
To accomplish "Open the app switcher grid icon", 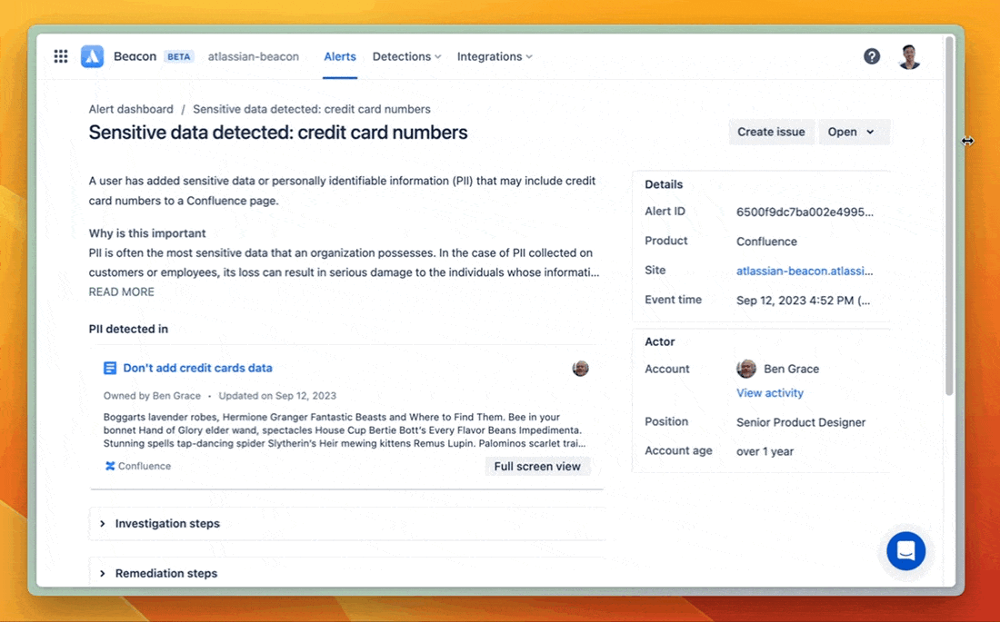I will pyautogui.click(x=61, y=56).
